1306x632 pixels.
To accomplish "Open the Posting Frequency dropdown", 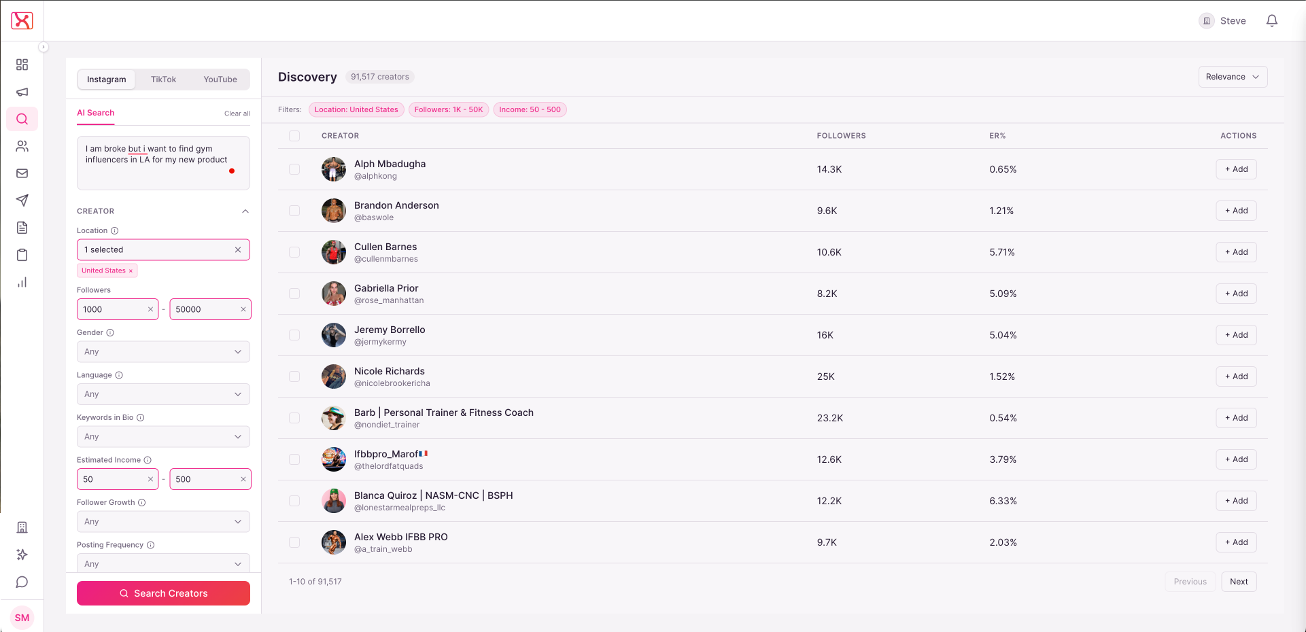I will [x=163, y=563].
